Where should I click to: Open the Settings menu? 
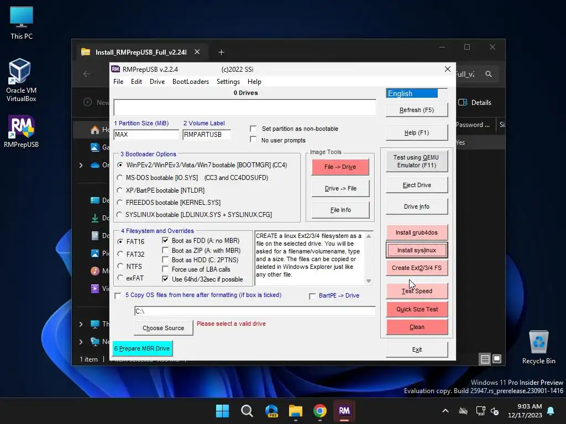point(228,82)
